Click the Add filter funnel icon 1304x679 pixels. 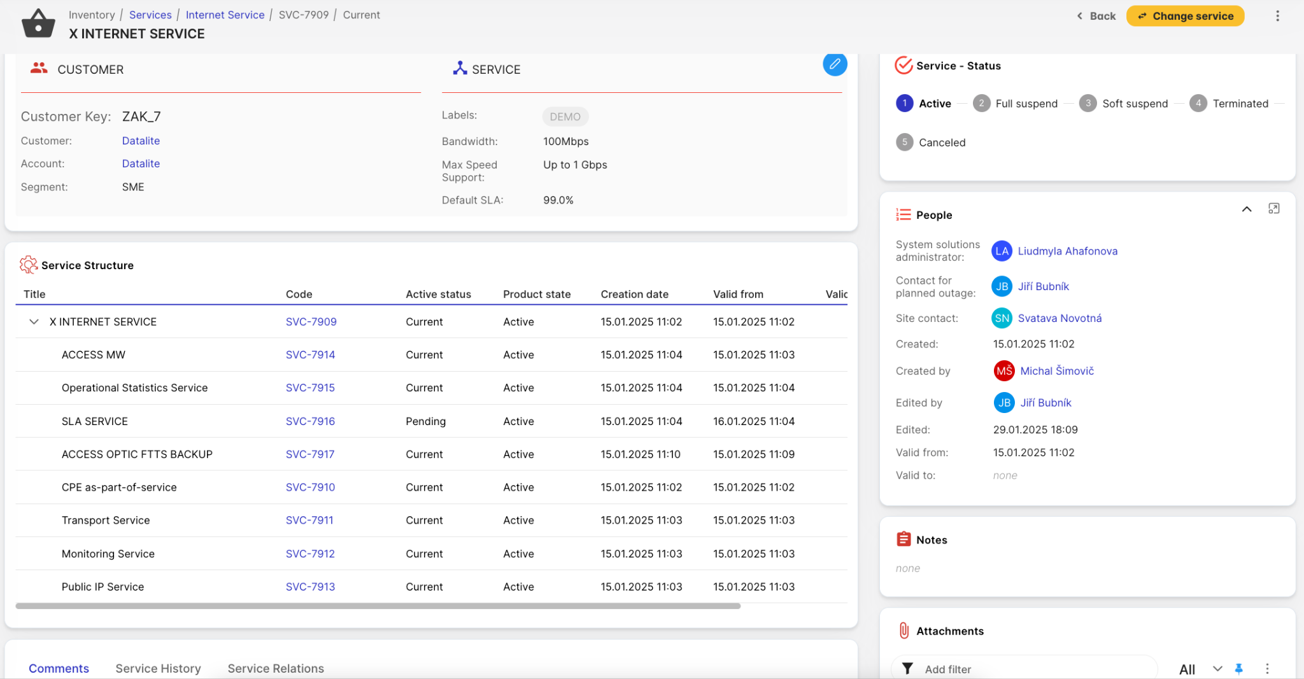coord(908,669)
